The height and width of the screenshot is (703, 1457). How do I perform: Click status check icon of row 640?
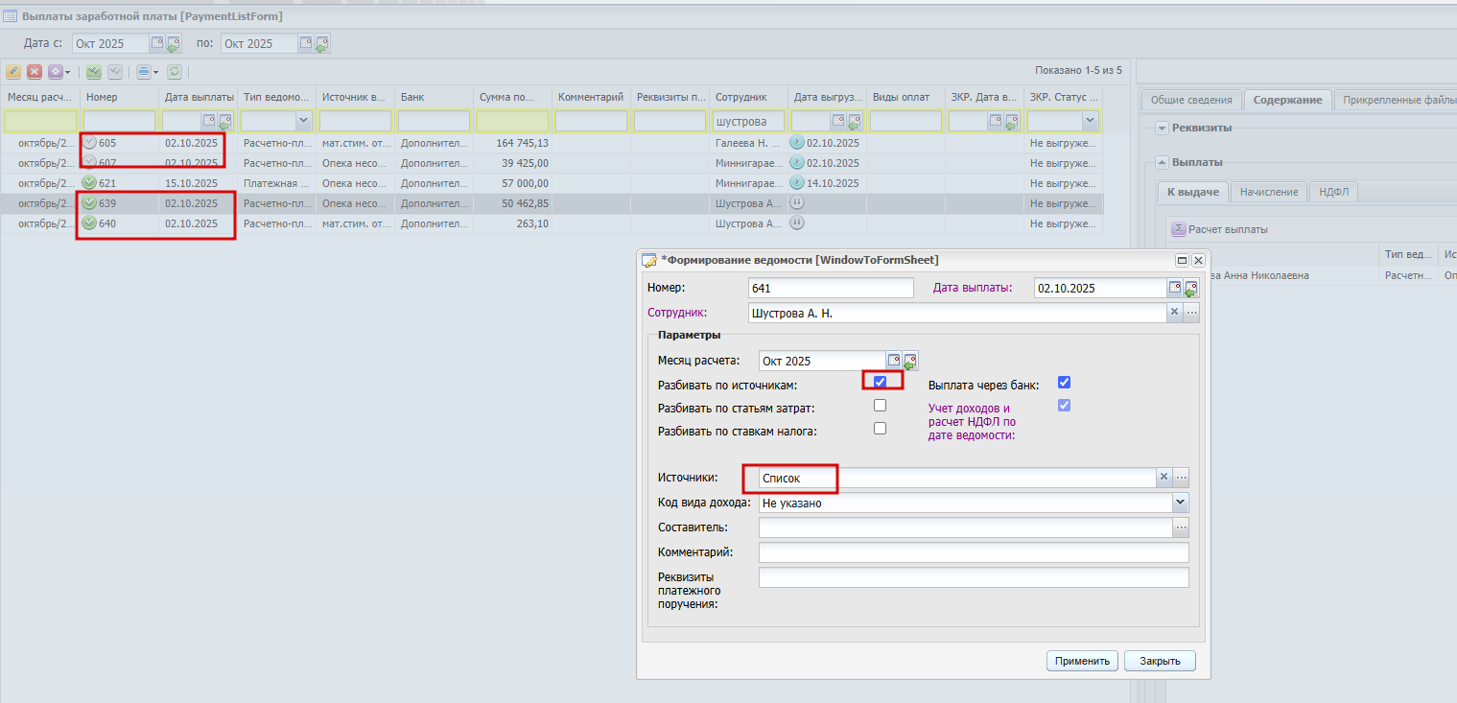(x=90, y=223)
